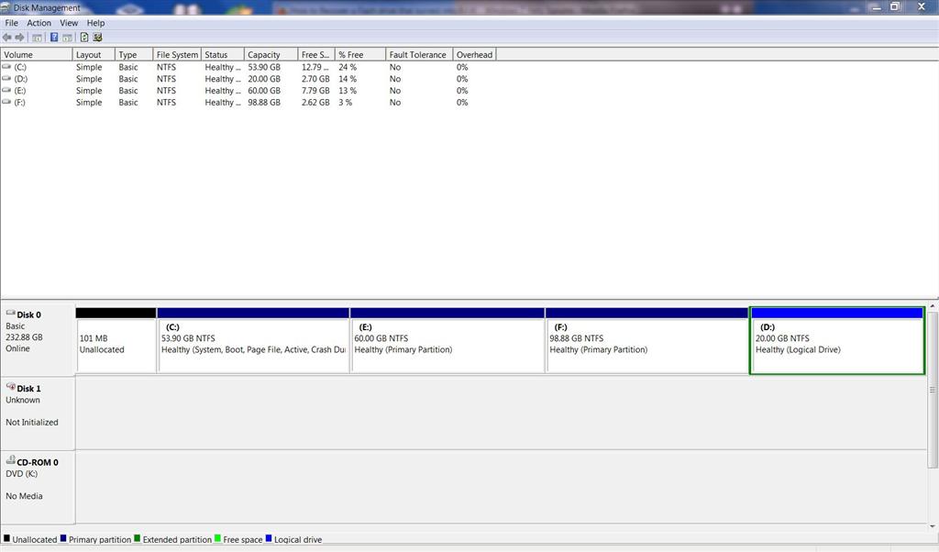Click the scroll down arrow in disk pane
Screen dimensions: 939x552
tap(933, 526)
